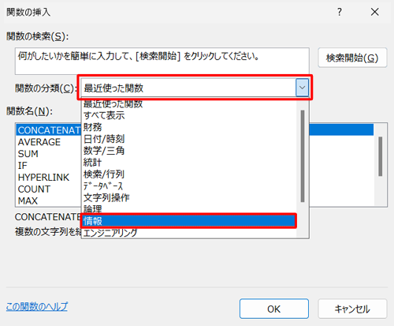394x326 pixels.
Task: Select MAX in the function list
Action: coord(49,200)
